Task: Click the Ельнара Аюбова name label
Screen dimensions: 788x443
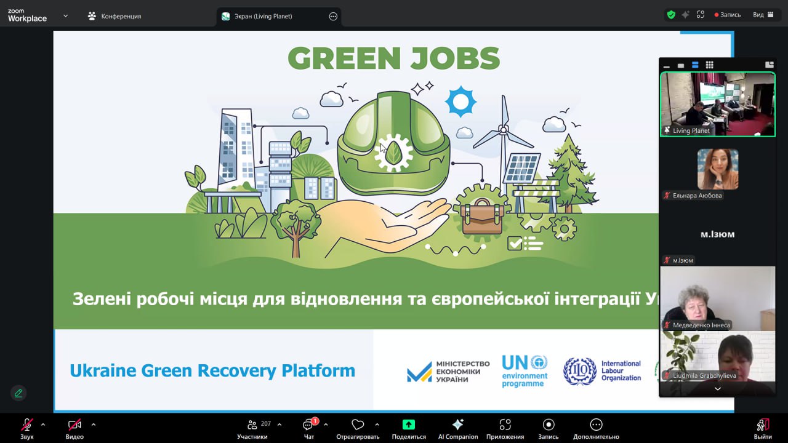Action: tap(698, 196)
